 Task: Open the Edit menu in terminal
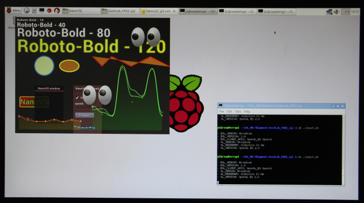pyautogui.click(x=229, y=111)
